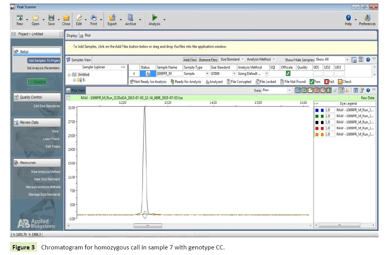Expand the Data type Raw dropdown
The height and width of the screenshot is (255, 390).
(x=289, y=91)
